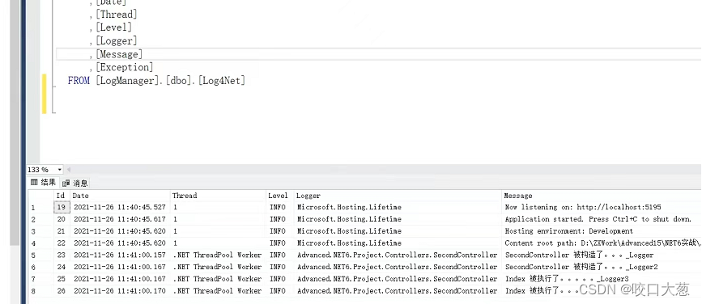Screen dimensions: 702x304
Task: Click [Log4Net] table name in the query
Action: 222,81
